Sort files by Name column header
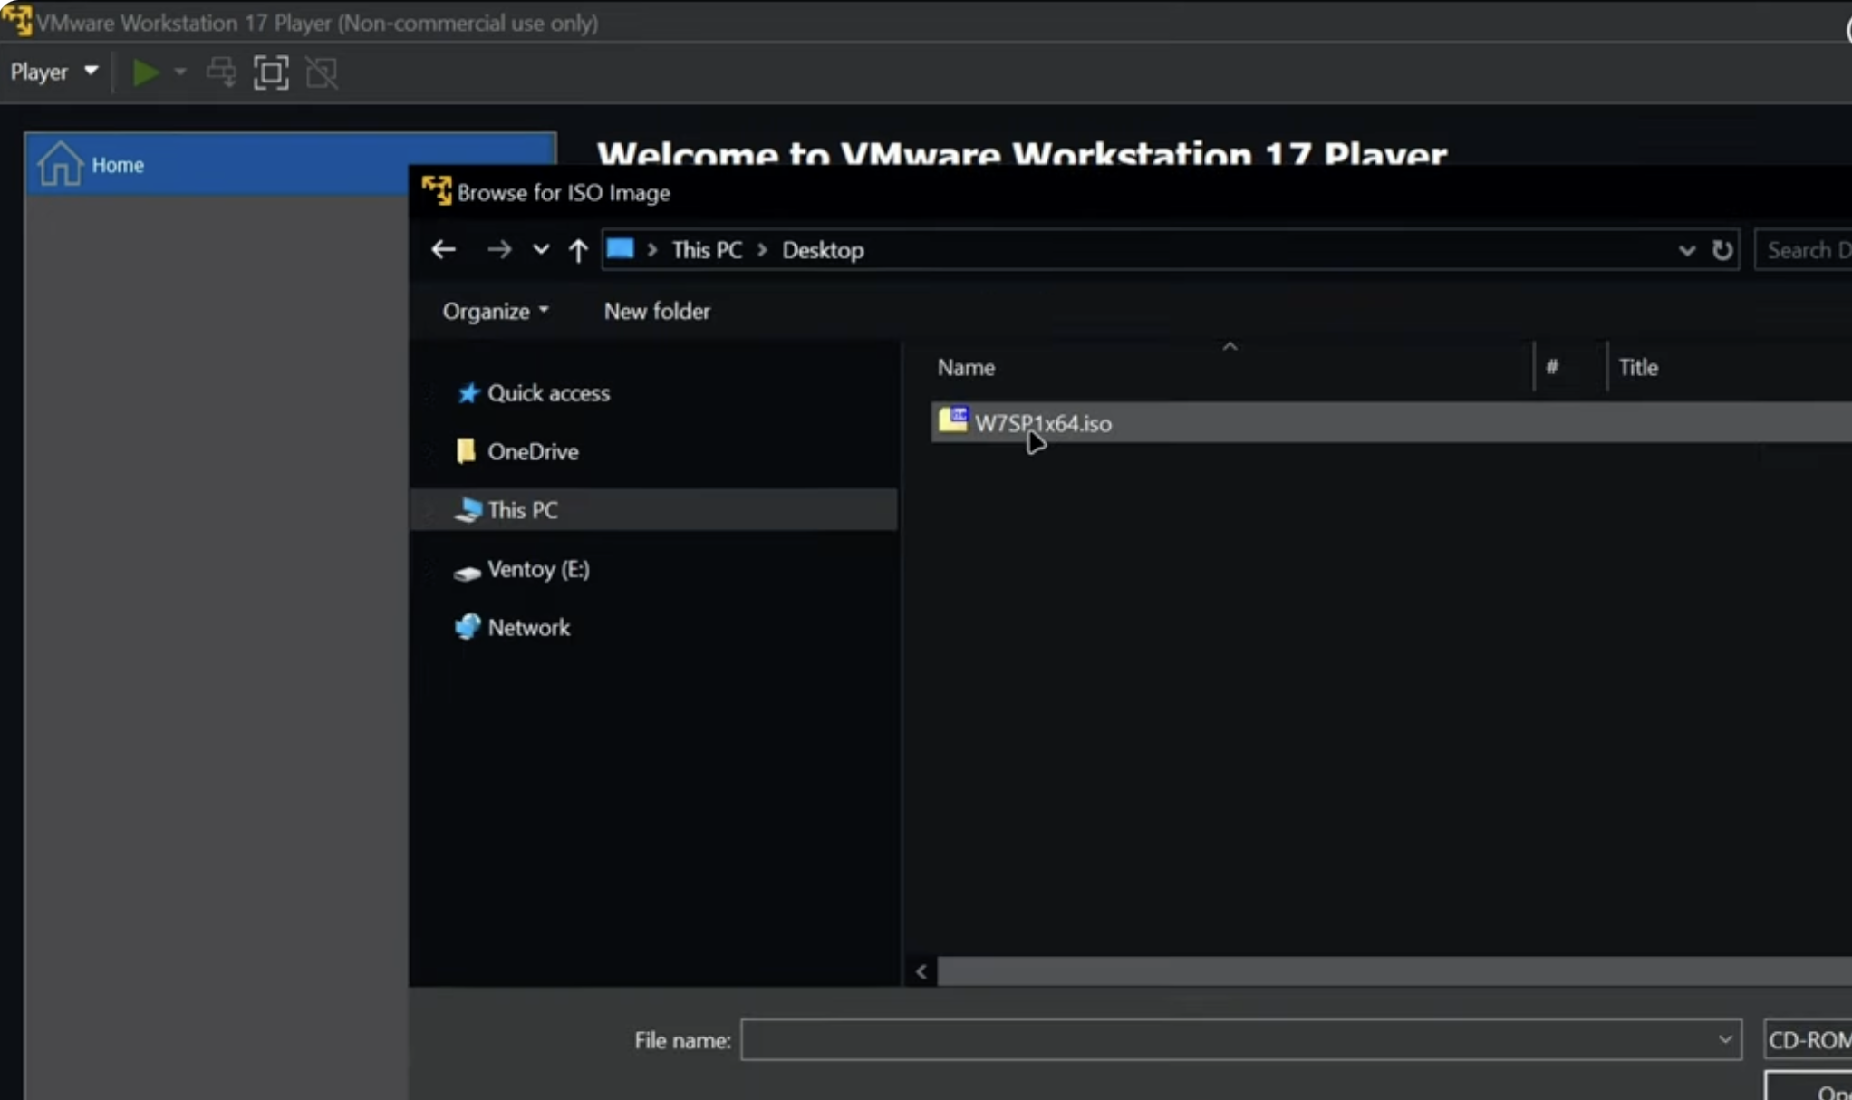This screenshot has width=1852, height=1100. click(966, 367)
